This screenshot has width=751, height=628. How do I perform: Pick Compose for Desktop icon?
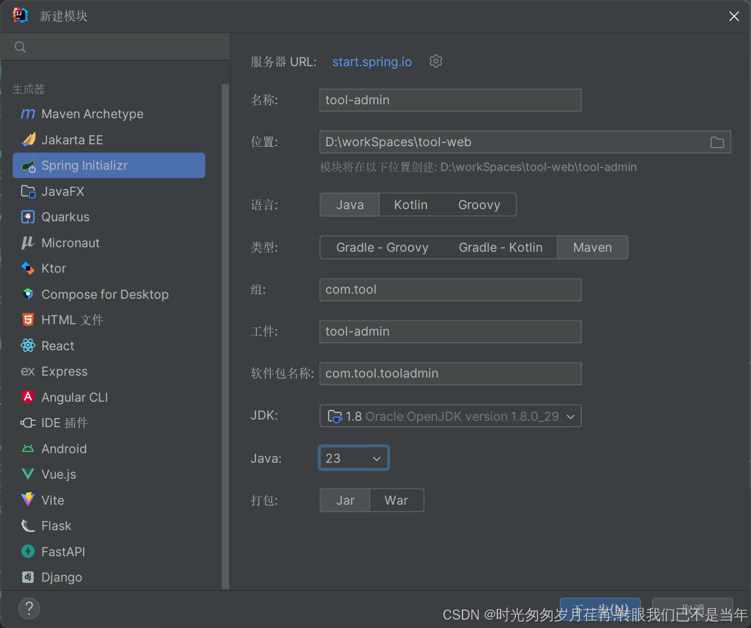click(28, 294)
